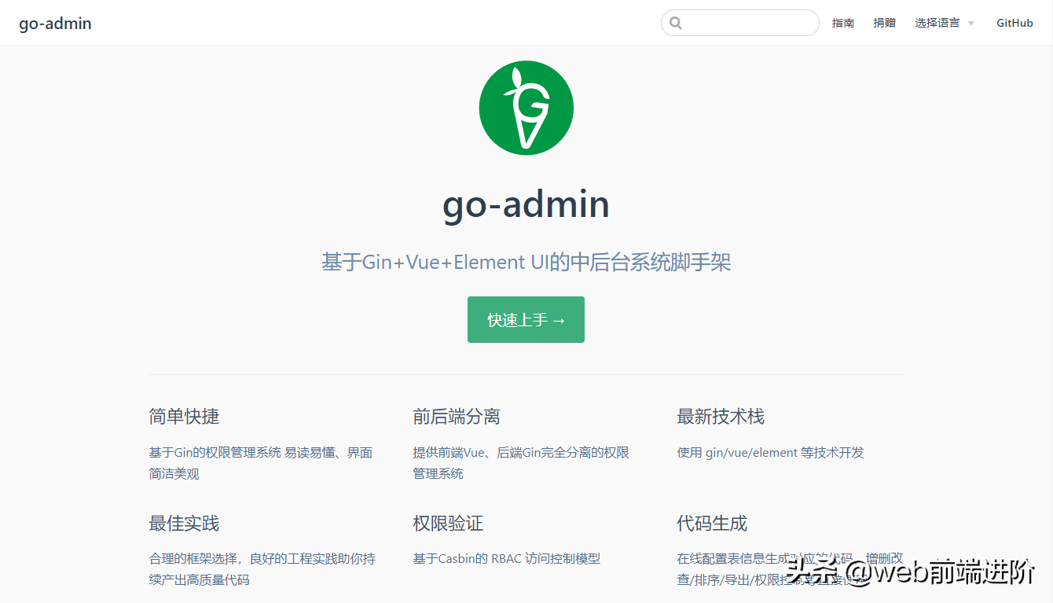
Task: Open the 指南 guide page
Action: 843,23
